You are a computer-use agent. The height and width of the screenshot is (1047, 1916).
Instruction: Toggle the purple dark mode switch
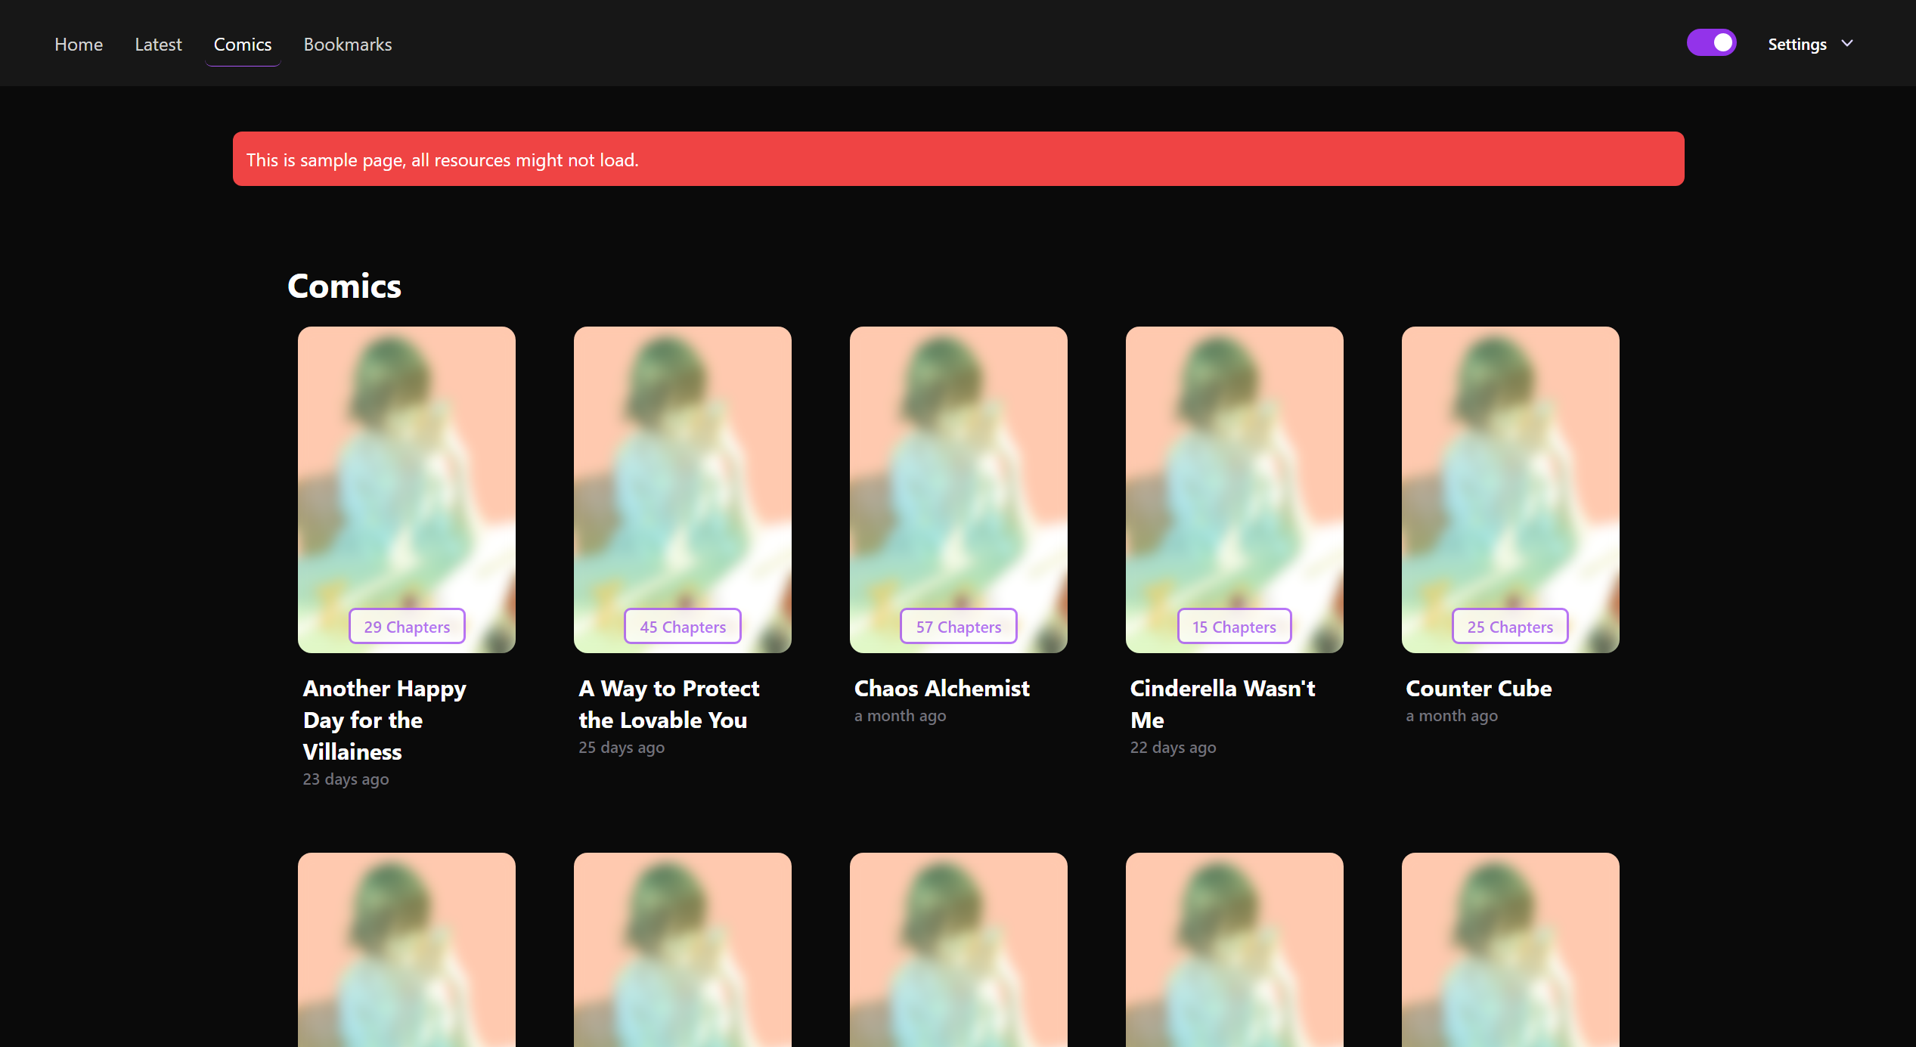[1711, 43]
